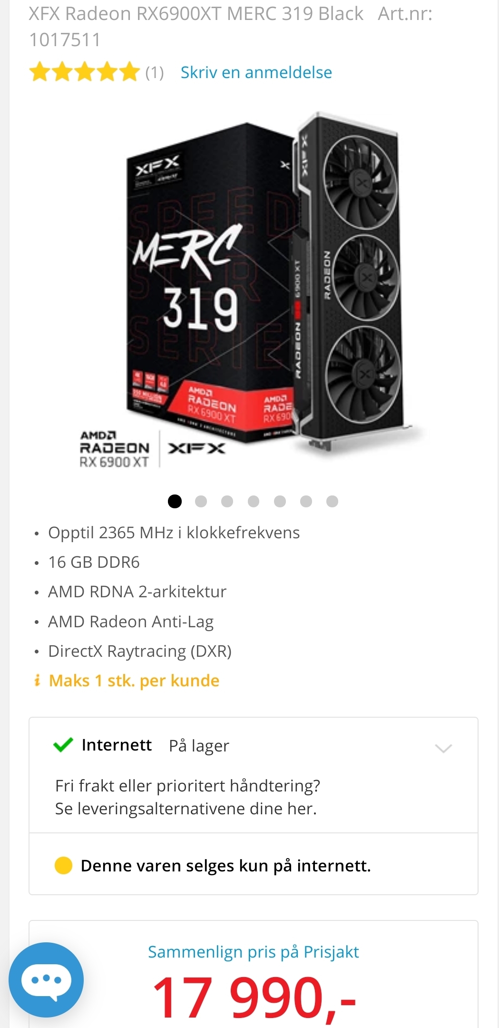499x1028 pixels.
Task: Select the third image carousel dot
Action: (x=227, y=501)
